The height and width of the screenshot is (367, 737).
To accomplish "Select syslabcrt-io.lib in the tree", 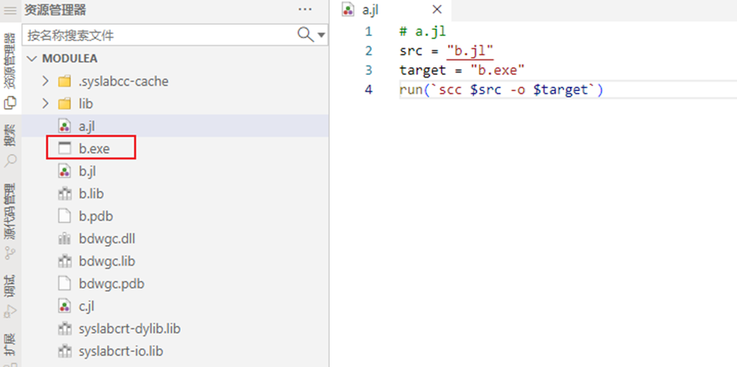I will 175,351.
